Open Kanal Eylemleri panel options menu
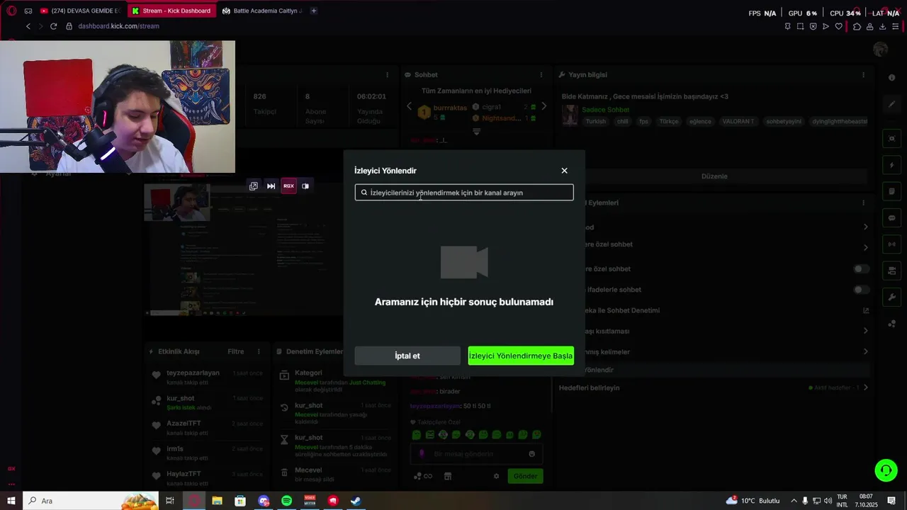Viewport: 907px width, 510px height. tap(863, 203)
